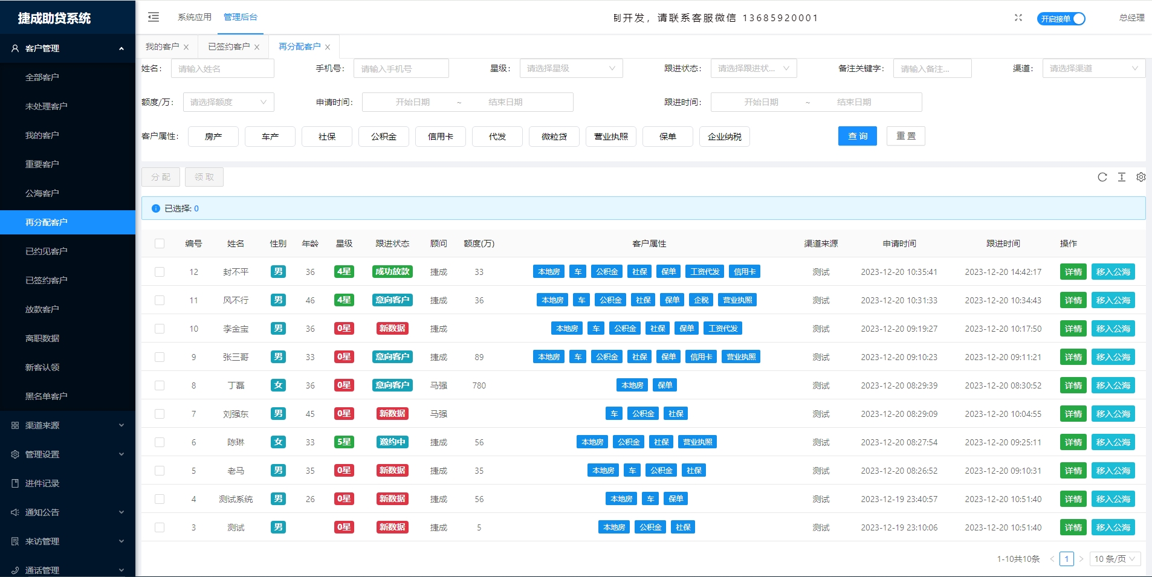Image resolution: width=1152 pixels, height=577 pixels.
Task: Click the 营业执照 tag in 风不行's row
Action: pyautogui.click(x=738, y=300)
